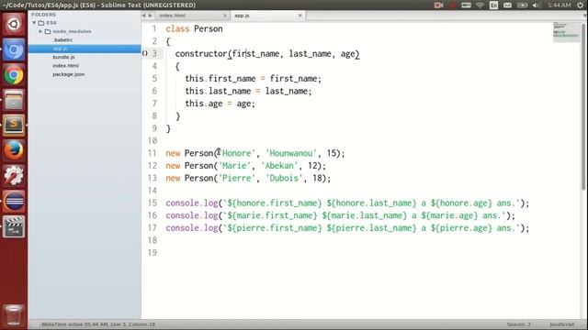Close the app.js tab
This screenshot has height=330, width=588.
pyautogui.click(x=300, y=16)
